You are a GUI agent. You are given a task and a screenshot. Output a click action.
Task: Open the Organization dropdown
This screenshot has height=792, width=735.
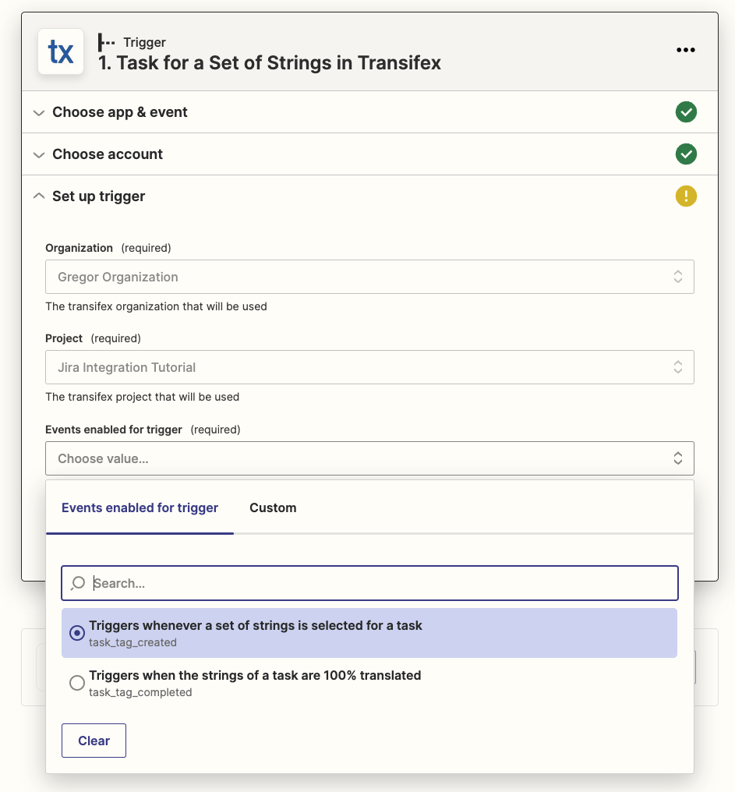pos(369,277)
